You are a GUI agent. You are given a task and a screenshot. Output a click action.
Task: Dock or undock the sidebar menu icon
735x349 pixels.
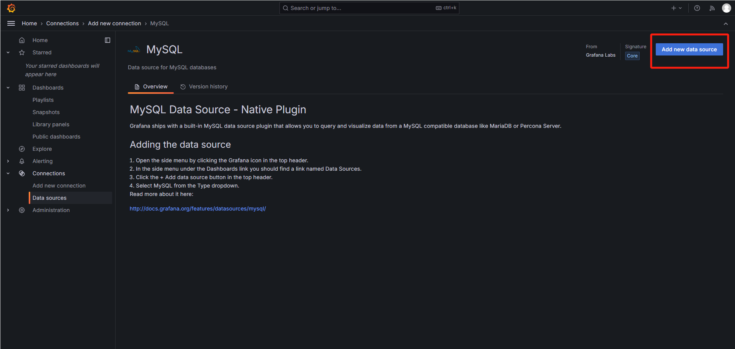(x=108, y=40)
